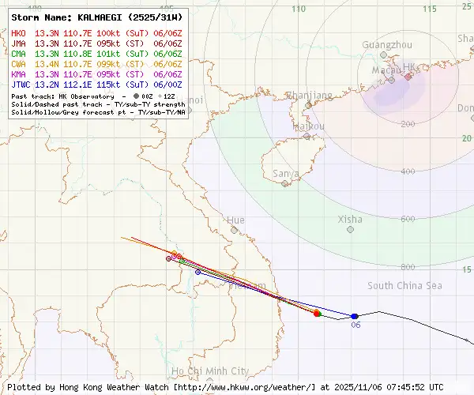
Task: Click the Haikou city marker
Action: pyautogui.click(x=307, y=136)
